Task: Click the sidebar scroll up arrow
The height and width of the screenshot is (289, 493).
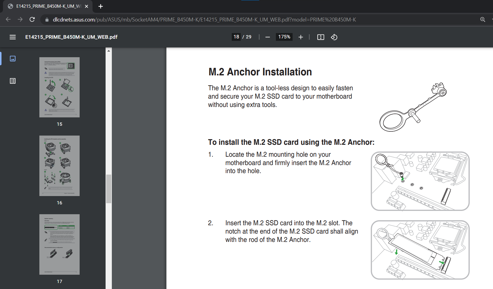Action: (109, 51)
